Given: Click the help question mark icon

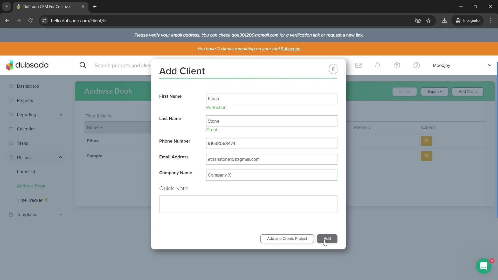Looking at the screenshot, I should (x=417, y=65).
